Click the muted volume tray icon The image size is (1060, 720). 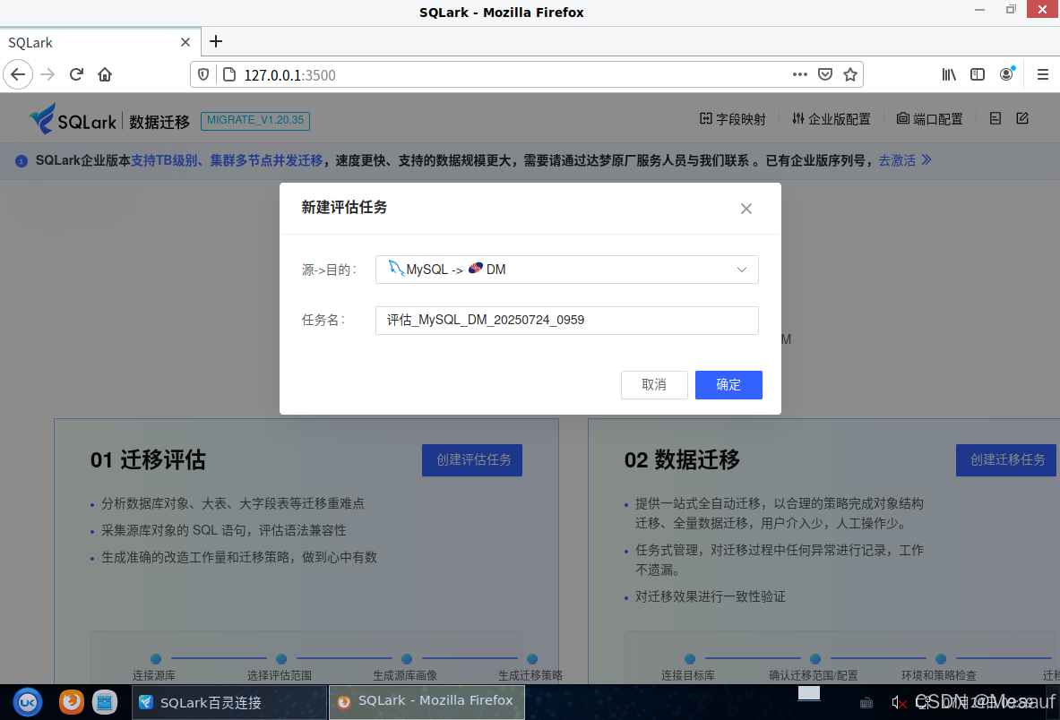[x=899, y=702]
